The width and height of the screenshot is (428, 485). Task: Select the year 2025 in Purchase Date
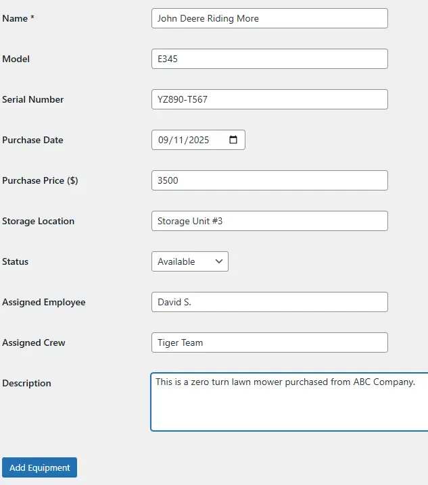[x=199, y=140]
